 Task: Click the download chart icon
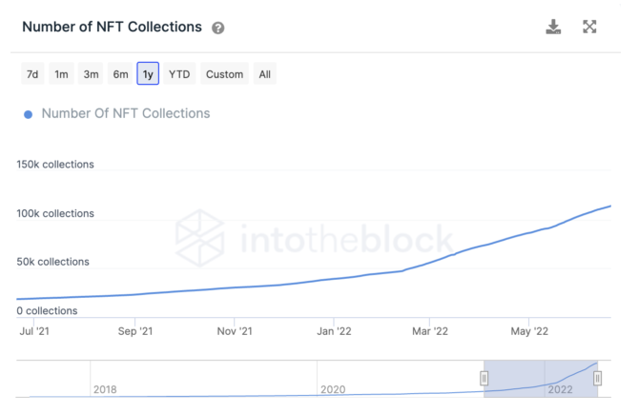click(553, 27)
